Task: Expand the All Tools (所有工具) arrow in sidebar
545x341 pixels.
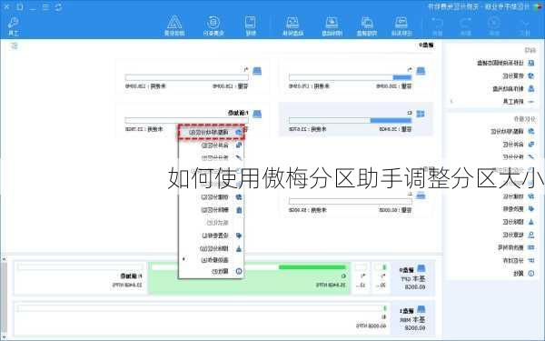Action: pyautogui.click(x=451, y=101)
